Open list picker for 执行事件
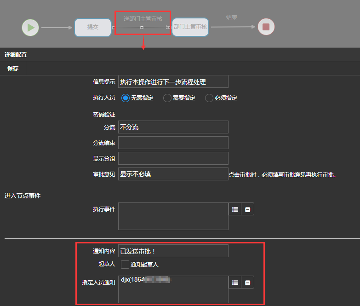 235,209
